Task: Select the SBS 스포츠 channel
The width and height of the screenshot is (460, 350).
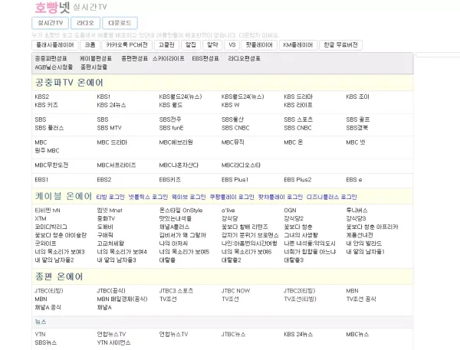Action: [298, 119]
